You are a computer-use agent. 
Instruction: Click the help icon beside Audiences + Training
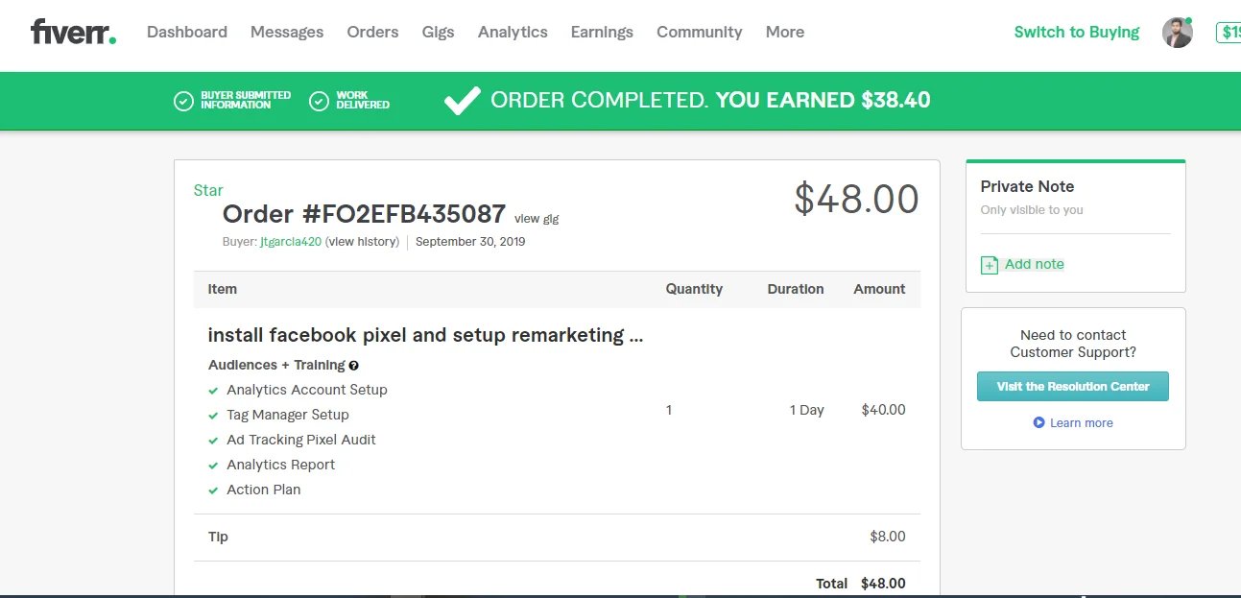(x=354, y=366)
